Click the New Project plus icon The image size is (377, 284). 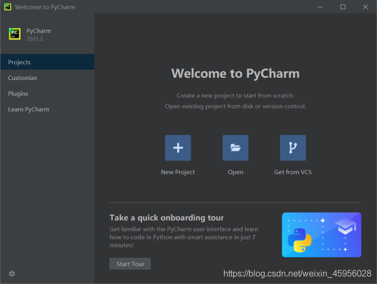pyautogui.click(x=178, y=147)
